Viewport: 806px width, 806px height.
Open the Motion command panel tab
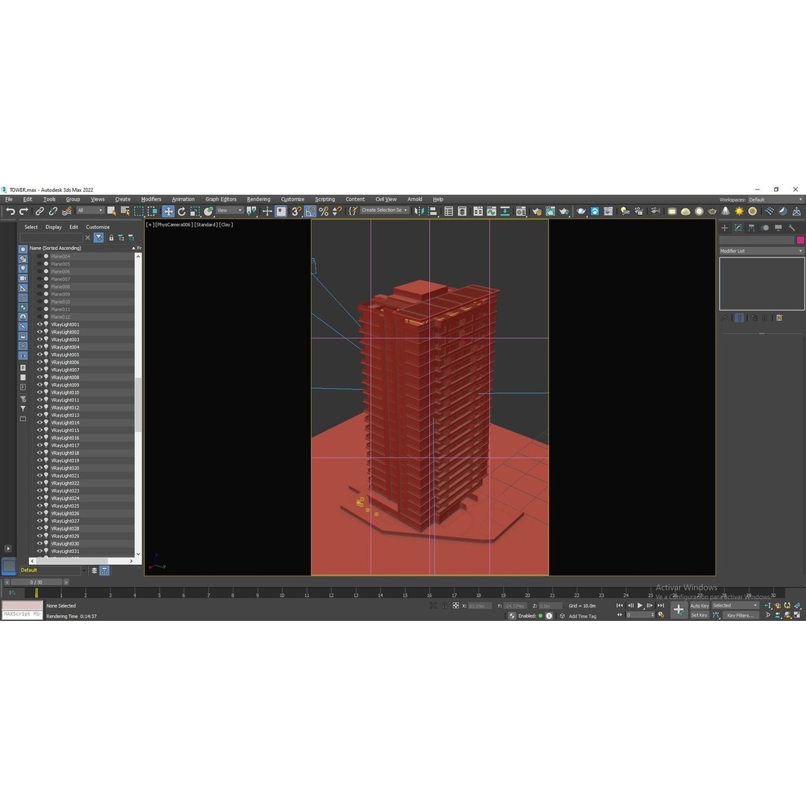pyautogui.click(x=765, y=228)
